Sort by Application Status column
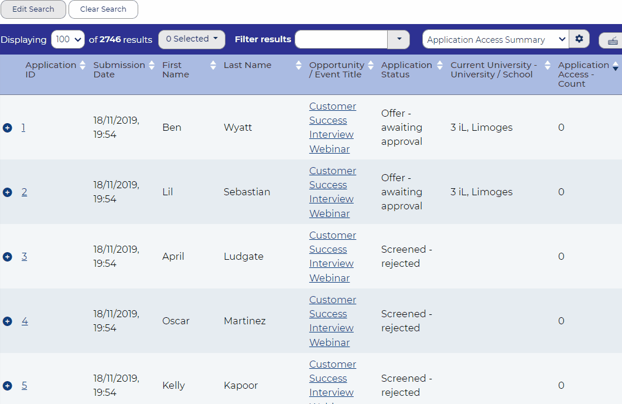This screenshot has height=404, width=622. click(x=439, y=65)
